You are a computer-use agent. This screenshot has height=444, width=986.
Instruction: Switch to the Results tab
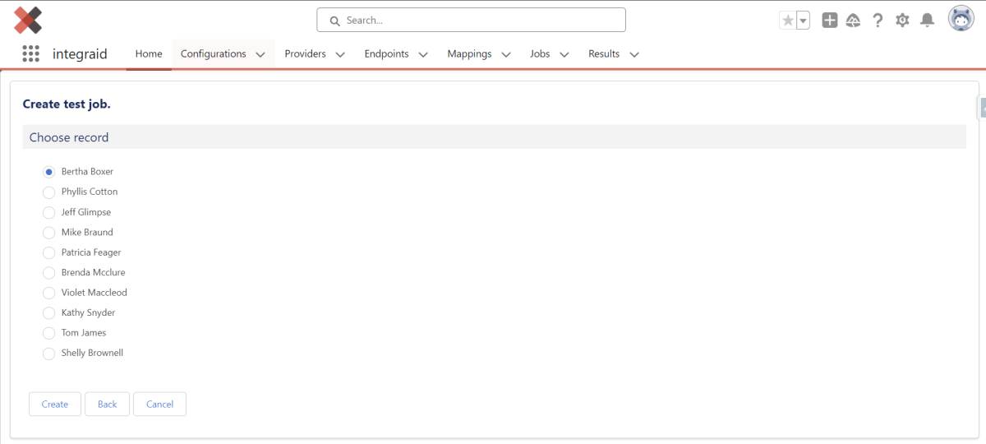603,53
